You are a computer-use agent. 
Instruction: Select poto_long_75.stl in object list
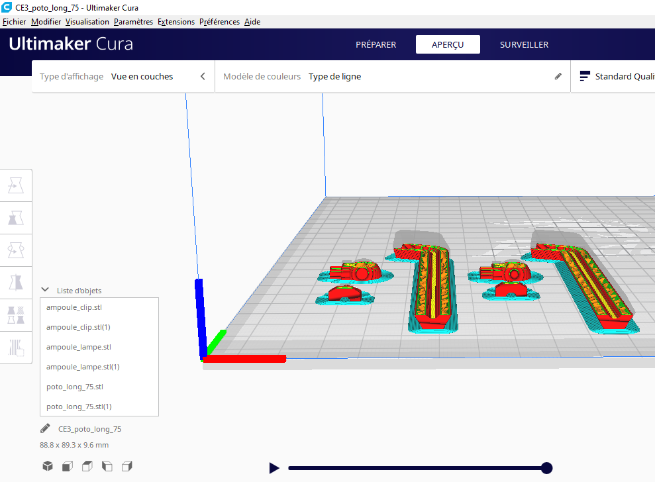click(x=99, y=387)
